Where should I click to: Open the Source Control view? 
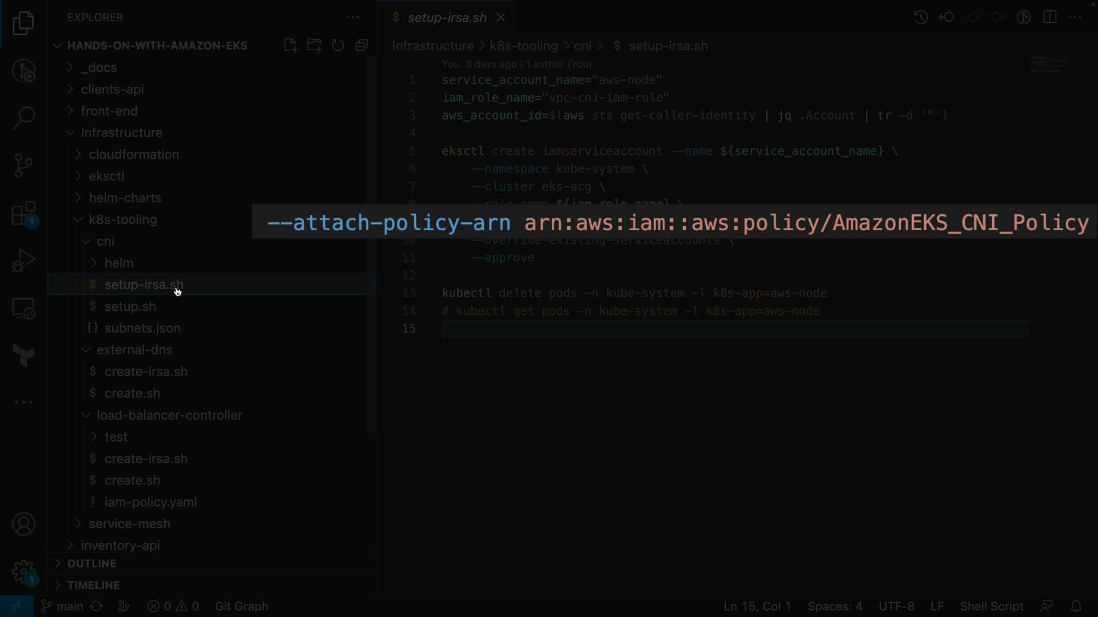coord(23,165)
